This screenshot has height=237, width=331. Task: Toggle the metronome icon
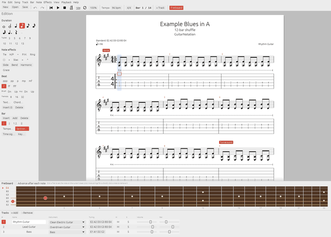pyautogui.click(x=71, y=8)
